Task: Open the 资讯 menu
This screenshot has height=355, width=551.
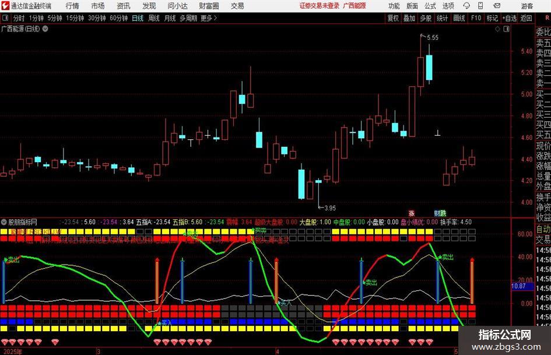Action: coord(124,6)
